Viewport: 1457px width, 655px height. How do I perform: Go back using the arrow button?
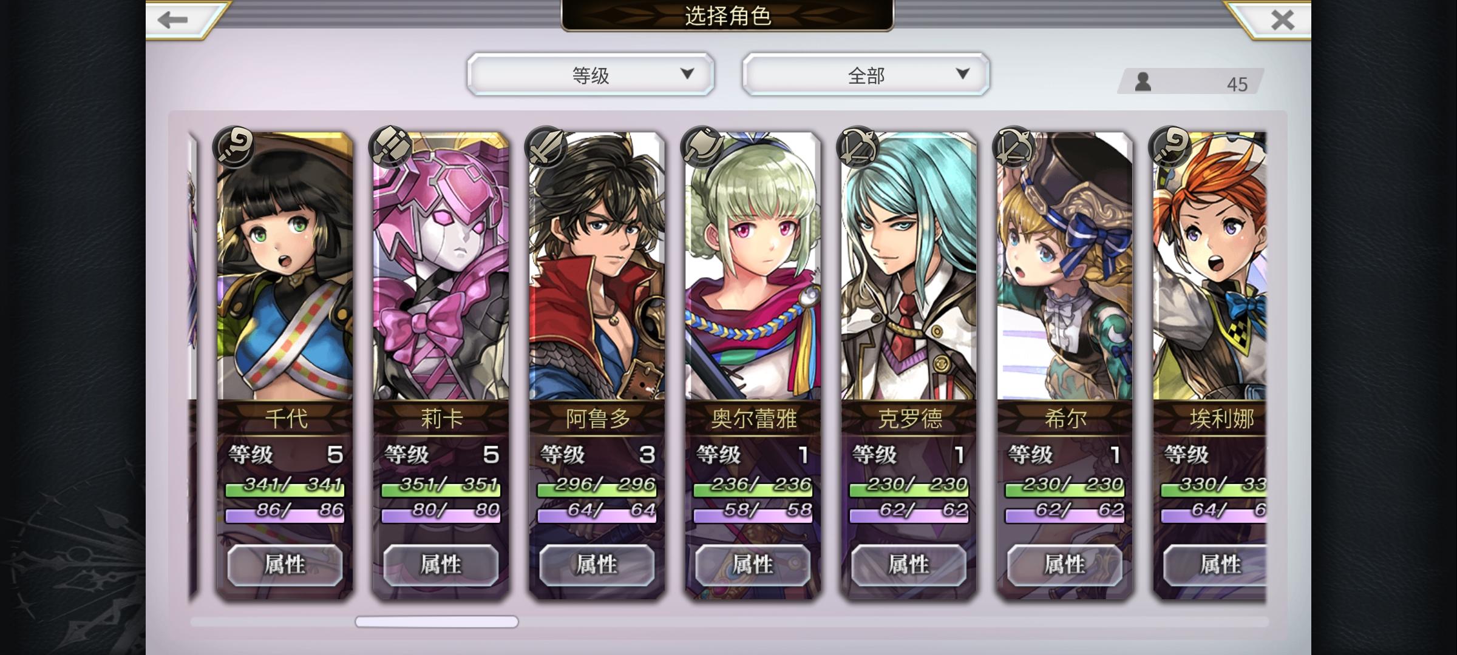coord(176,19)
